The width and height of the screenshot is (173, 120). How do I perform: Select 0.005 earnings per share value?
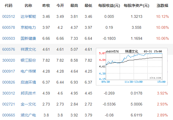(109, 17)
